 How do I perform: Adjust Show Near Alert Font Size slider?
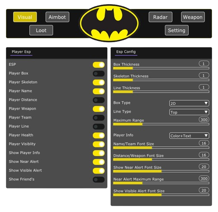pos(161,171)
